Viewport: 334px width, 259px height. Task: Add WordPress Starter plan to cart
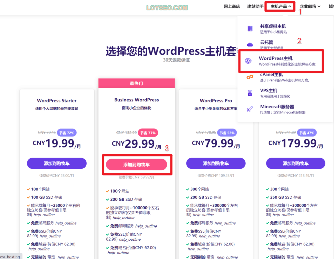pos(57,163)
